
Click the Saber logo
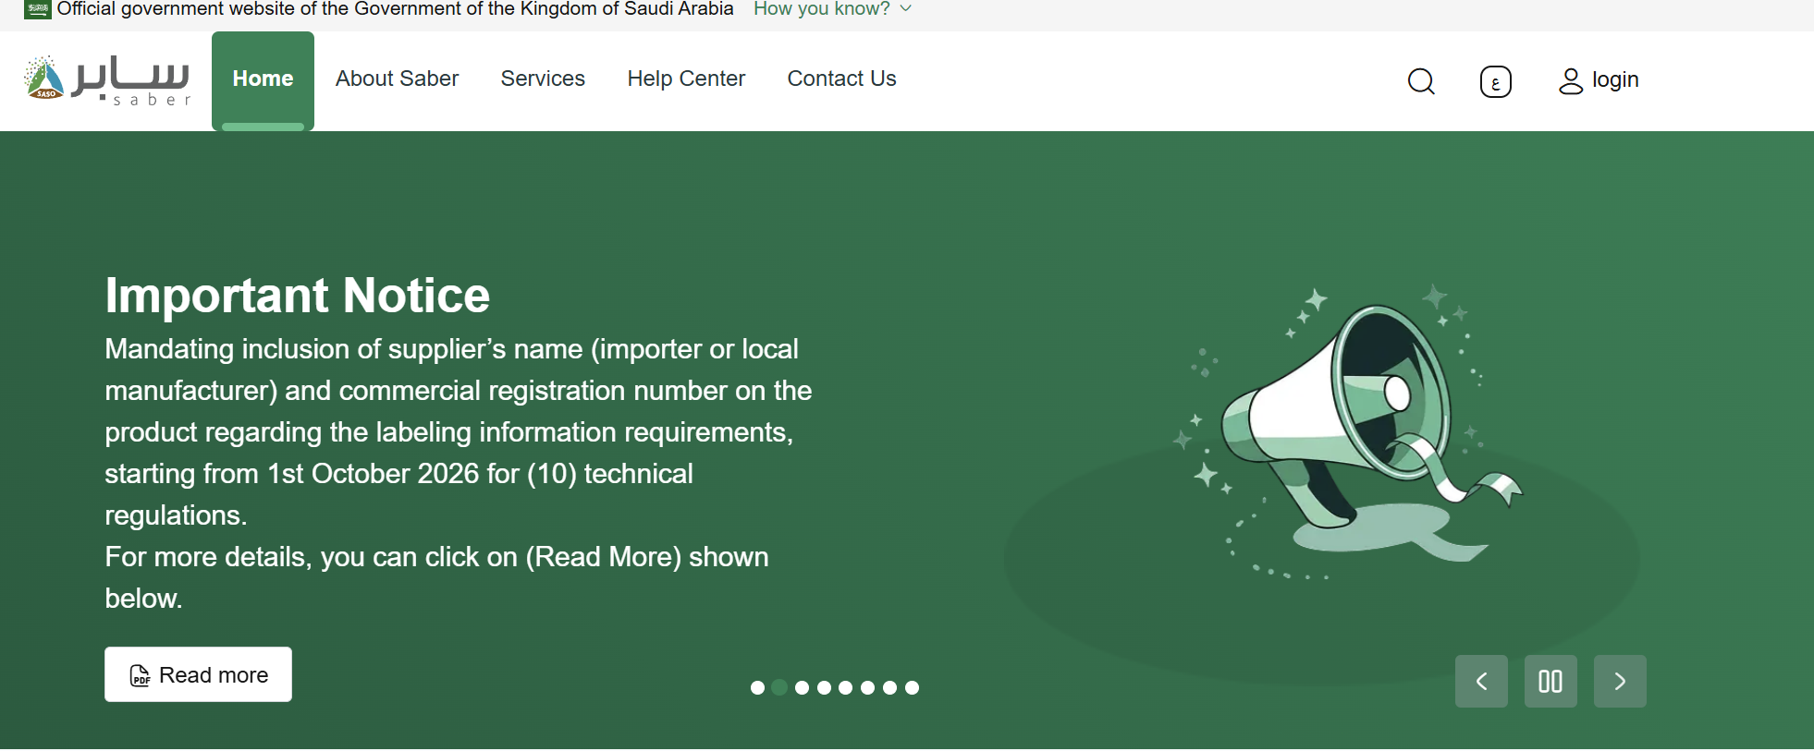click(x=107, y=80)
